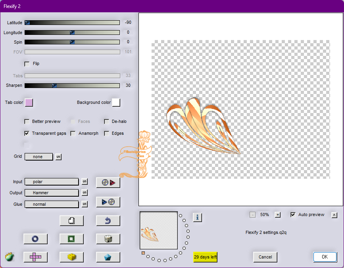The width and height of the screenshot is (344, 268).
Task: Click the Latitude slider track
Action: pos(72,23)
